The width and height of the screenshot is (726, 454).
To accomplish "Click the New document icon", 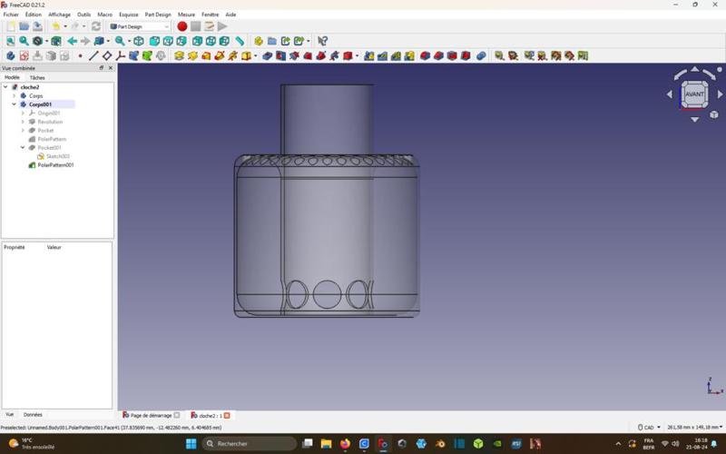I will 11,26.
